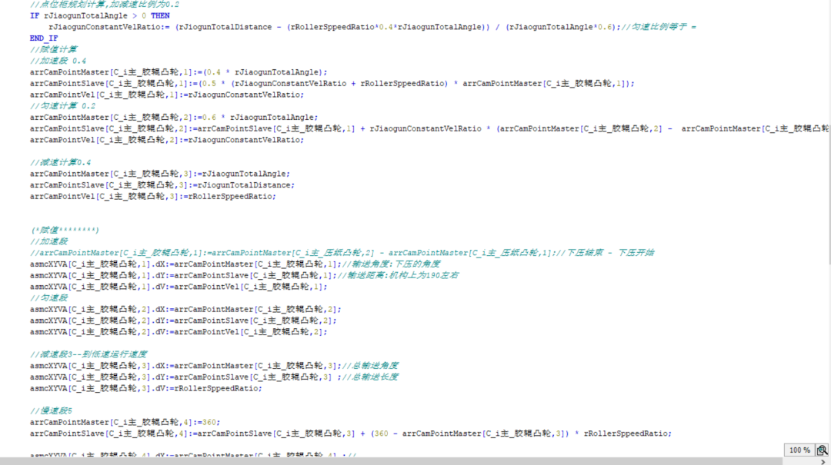Click the asmcXYVA index 3 ".dX" line
This screenshot has height=465, width=831.
(214, 366)
